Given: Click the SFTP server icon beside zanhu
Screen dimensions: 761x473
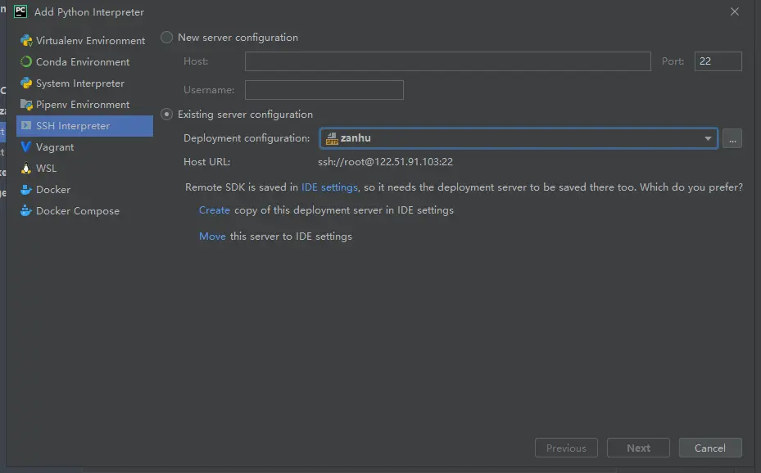Looking at the screenshot, I should 332,138.
